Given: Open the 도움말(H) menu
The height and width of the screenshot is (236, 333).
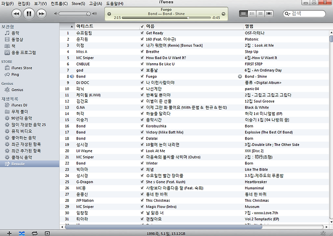Looking at the screenshot, I should coord(115,4).
